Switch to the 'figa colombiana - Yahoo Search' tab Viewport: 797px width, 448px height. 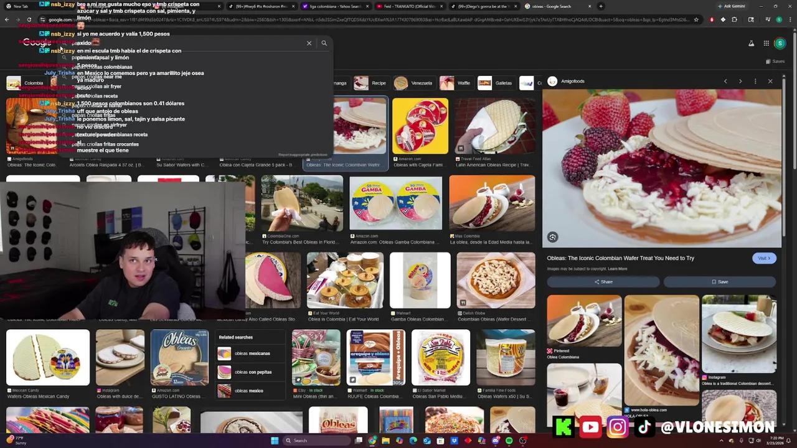[334, 6]
